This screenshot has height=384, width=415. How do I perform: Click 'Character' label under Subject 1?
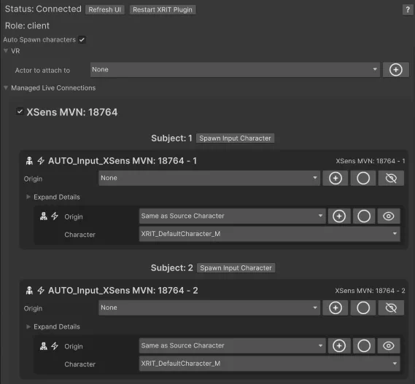[80, 235]
